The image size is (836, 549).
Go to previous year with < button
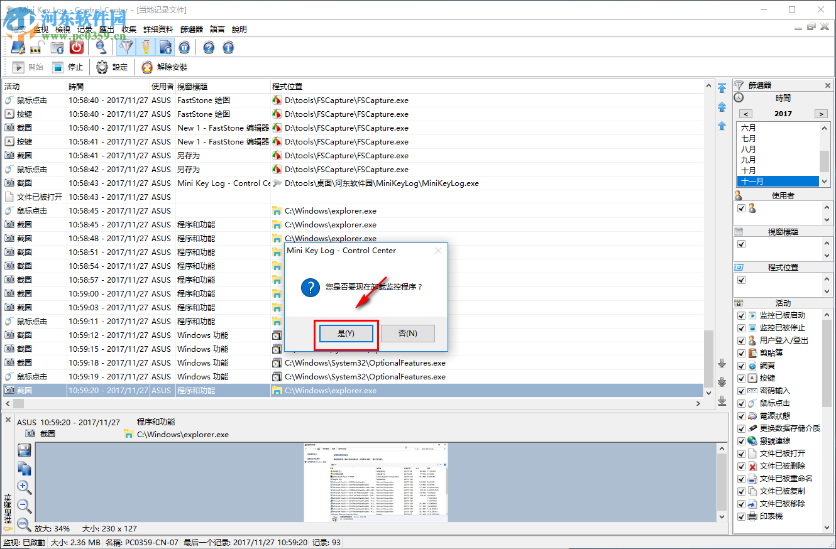pyautogui.click(x=745, y=114)
